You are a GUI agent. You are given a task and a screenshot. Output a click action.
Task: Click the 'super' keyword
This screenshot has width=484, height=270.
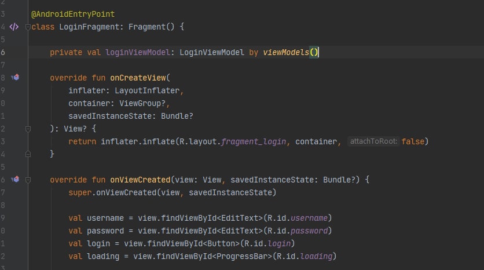click(80, 192)
